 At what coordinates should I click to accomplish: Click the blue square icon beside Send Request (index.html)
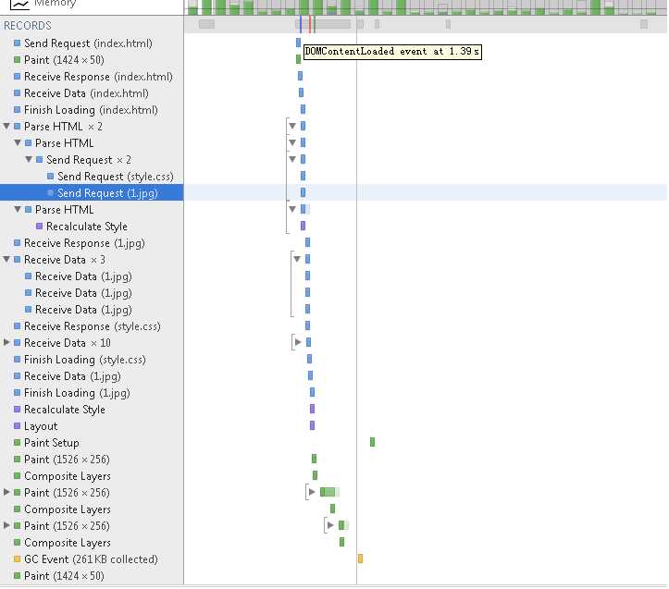(x=17, y=43)
